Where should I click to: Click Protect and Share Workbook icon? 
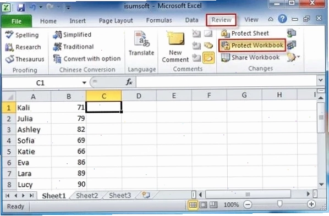tap(292, 33)
